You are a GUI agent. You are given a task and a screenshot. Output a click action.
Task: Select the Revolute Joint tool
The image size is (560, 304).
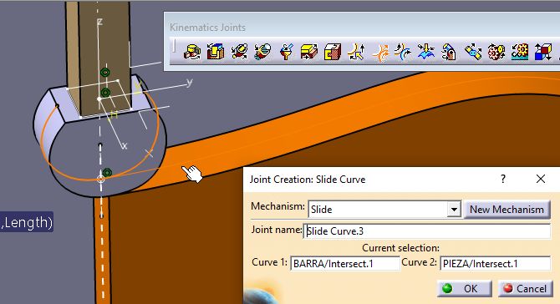pos(192,52)
